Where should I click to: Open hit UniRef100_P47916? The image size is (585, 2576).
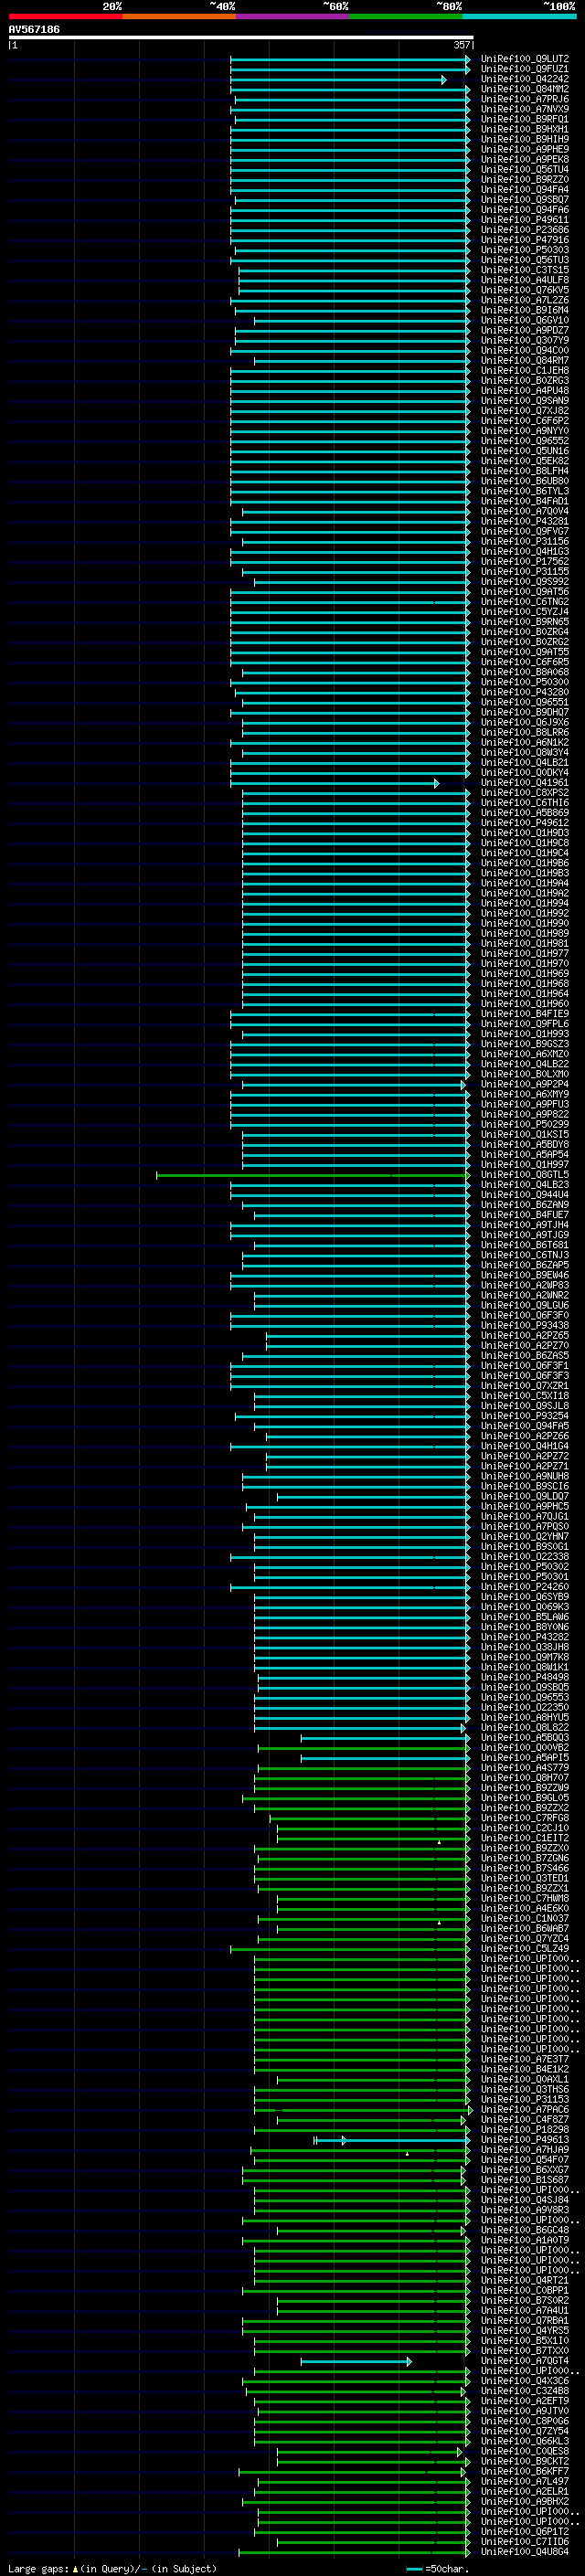(525, 240)
